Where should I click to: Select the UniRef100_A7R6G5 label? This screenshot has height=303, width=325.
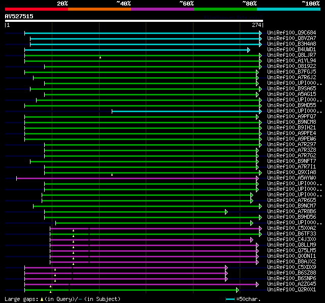(291, 200)
